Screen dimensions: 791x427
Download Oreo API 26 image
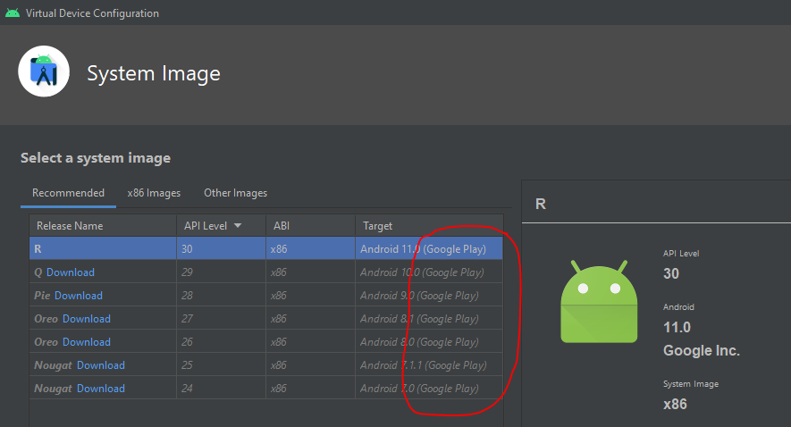[x=87, y=342]
